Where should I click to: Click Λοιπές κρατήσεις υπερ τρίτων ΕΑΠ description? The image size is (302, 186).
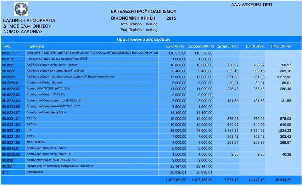49,154
